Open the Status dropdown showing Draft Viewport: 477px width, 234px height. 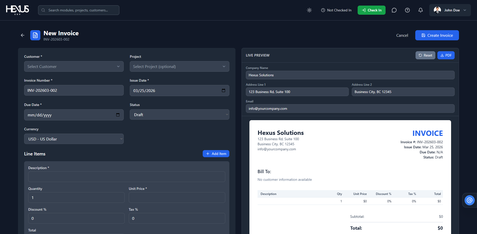coord(180,115)
